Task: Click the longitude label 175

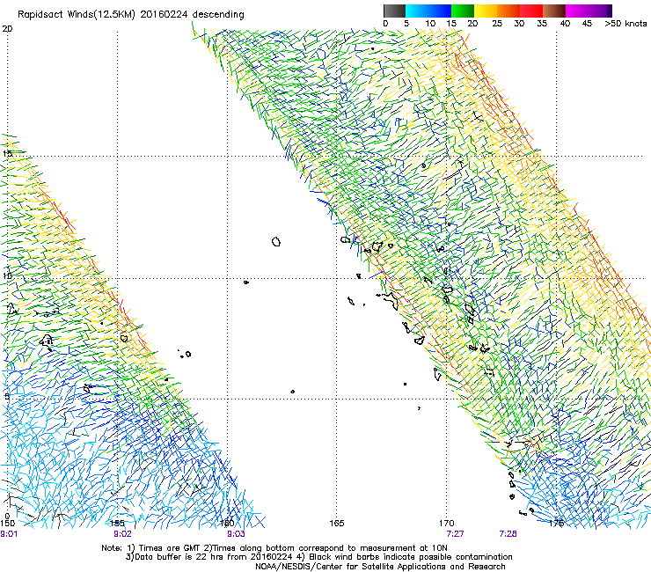Action: [556, 523]
